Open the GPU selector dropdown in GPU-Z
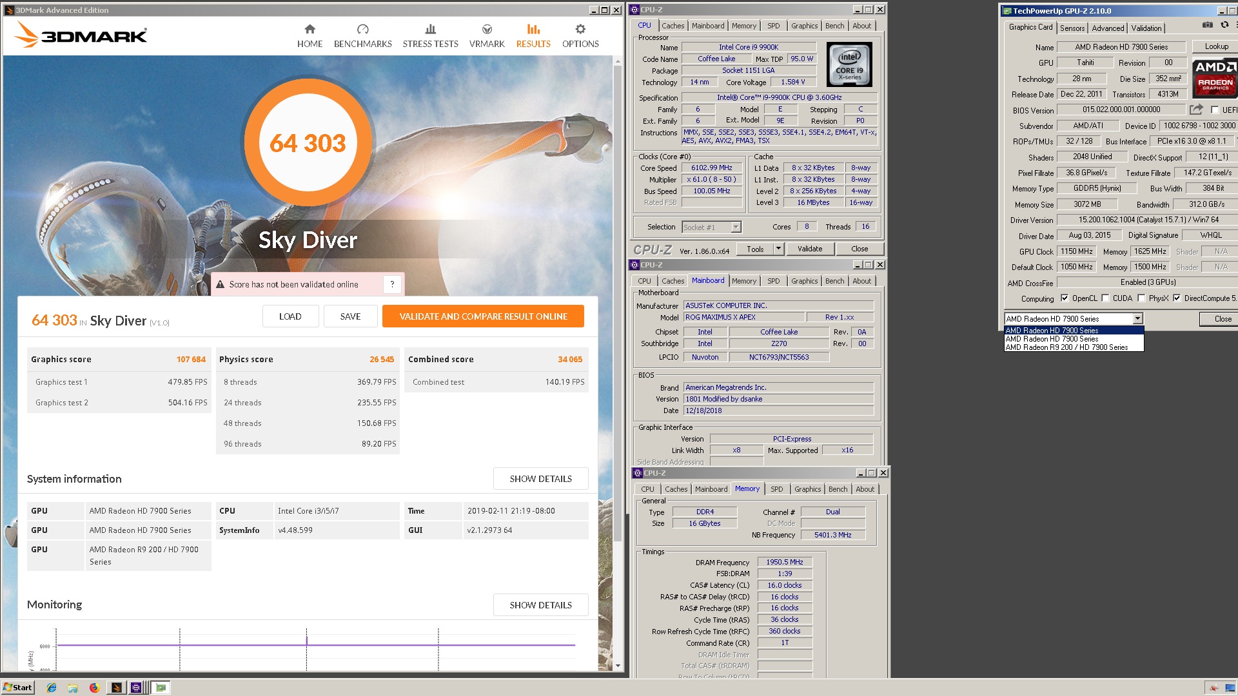Image resolution: width=1238 pixels, height=696 pixels. [x=1137, y=318]
